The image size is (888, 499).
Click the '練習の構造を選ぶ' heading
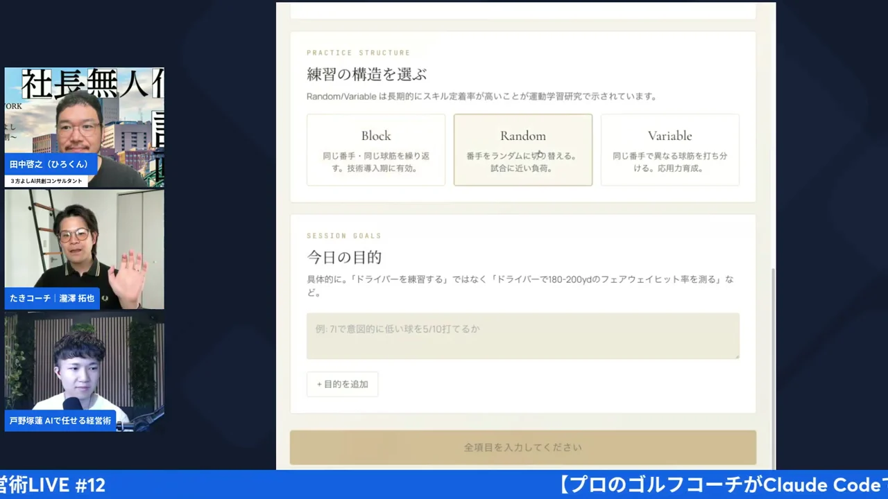(367, 74)
